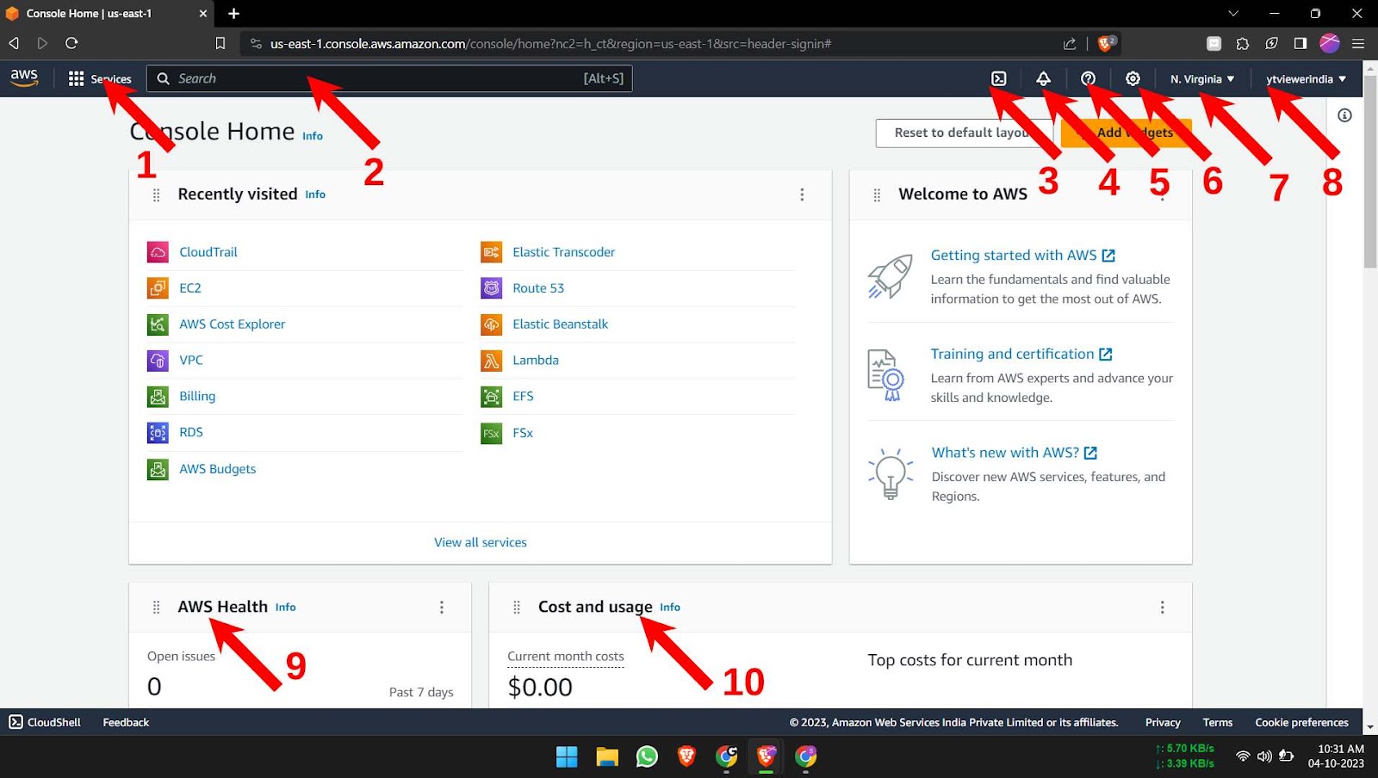The image size is (1378, 778).
Task: Open Getting started with AWS link
Action: click(x=1022, y=256)
